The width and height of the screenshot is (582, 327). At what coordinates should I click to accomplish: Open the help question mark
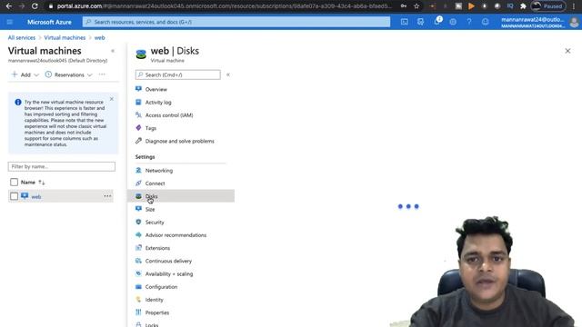click(469, 22)
